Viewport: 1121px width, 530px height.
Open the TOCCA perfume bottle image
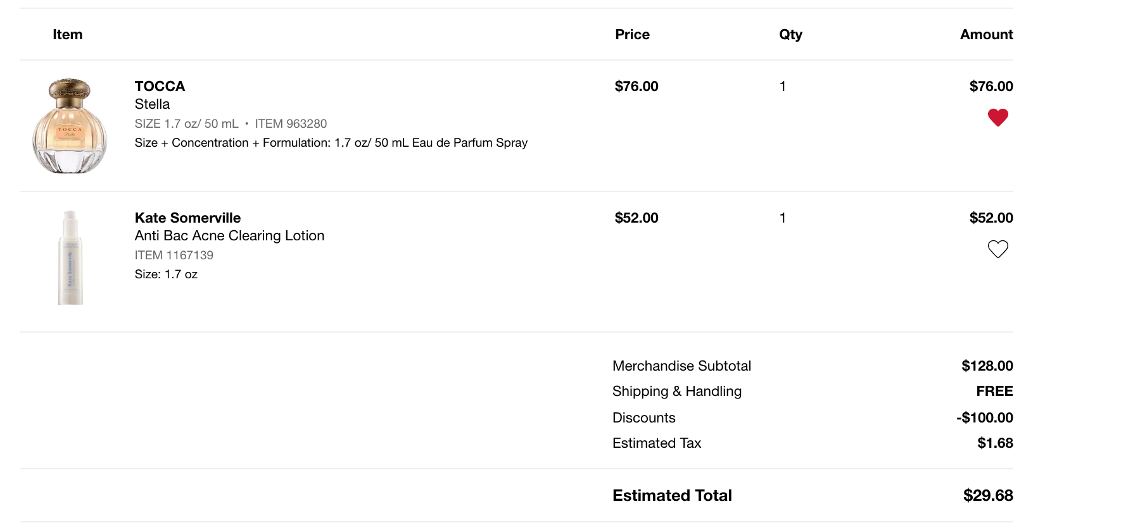pos(70,126)
